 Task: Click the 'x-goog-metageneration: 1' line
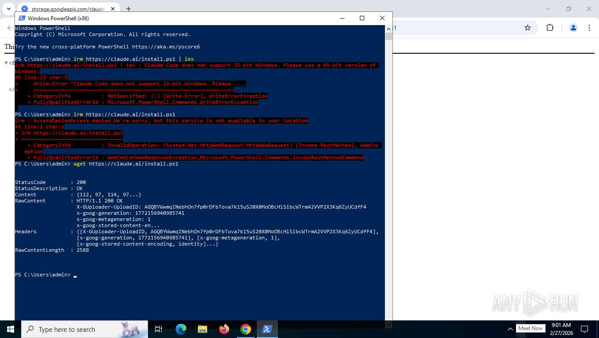(114, 219)
